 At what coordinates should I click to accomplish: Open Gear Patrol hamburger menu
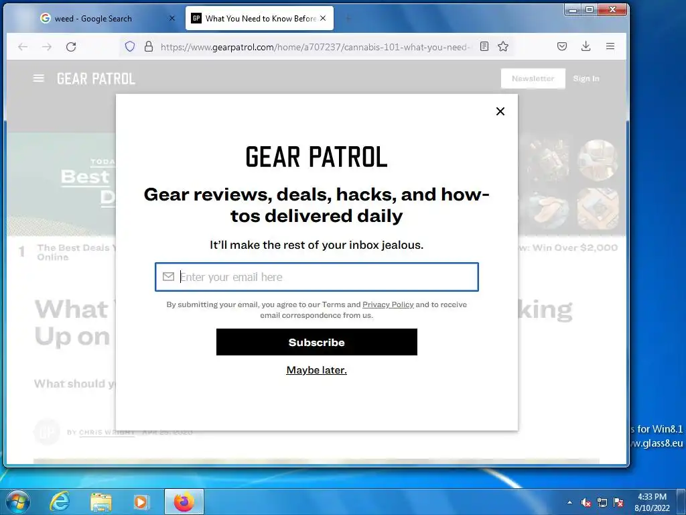(38, 78)
